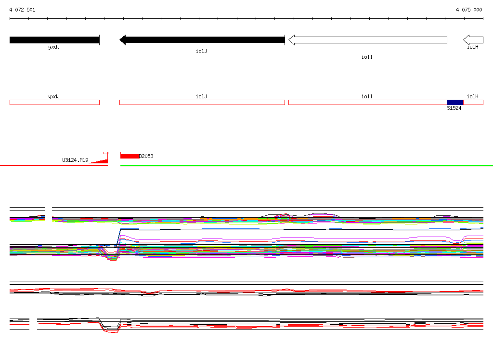493x344 pixels.
Task: Click the D2053 text label
Action: tap(146, 156)
